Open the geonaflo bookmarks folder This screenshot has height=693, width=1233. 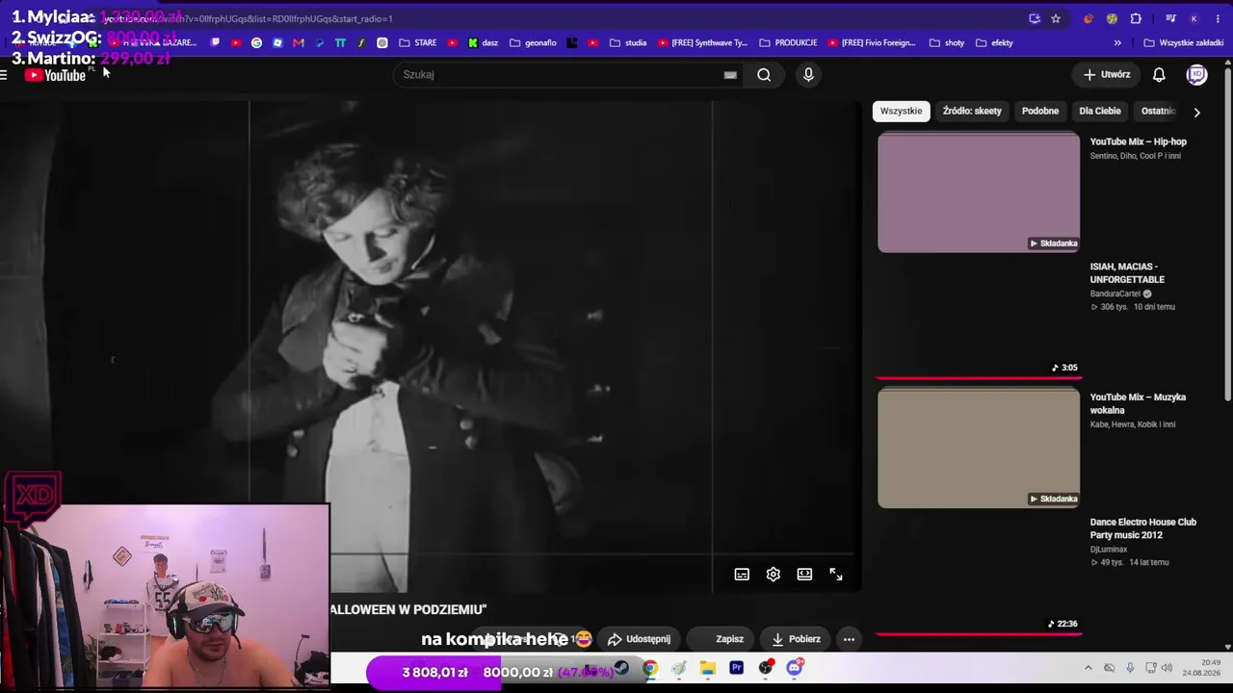(533, 42)
